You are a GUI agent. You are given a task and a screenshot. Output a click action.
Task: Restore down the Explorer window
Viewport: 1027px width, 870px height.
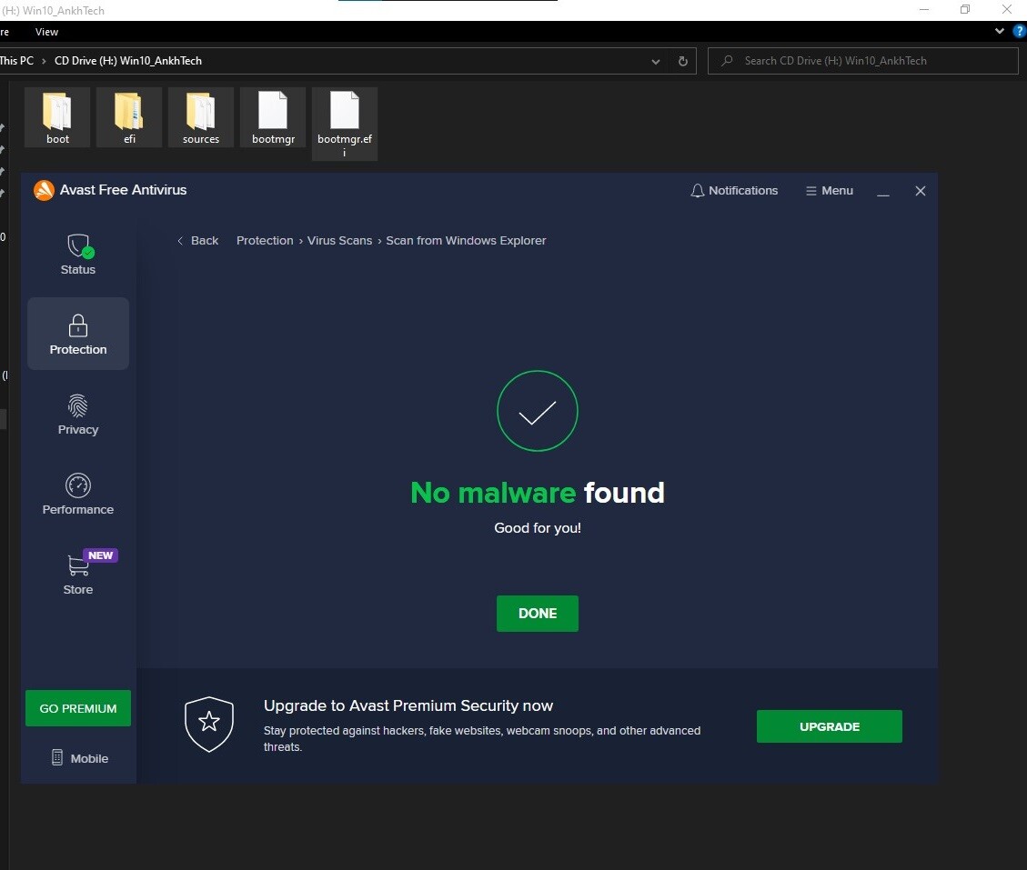[x=965, y=9]
